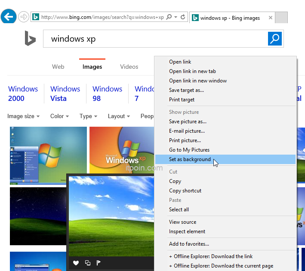Choose 'Select all' in context menu

[x=225, y=210]
